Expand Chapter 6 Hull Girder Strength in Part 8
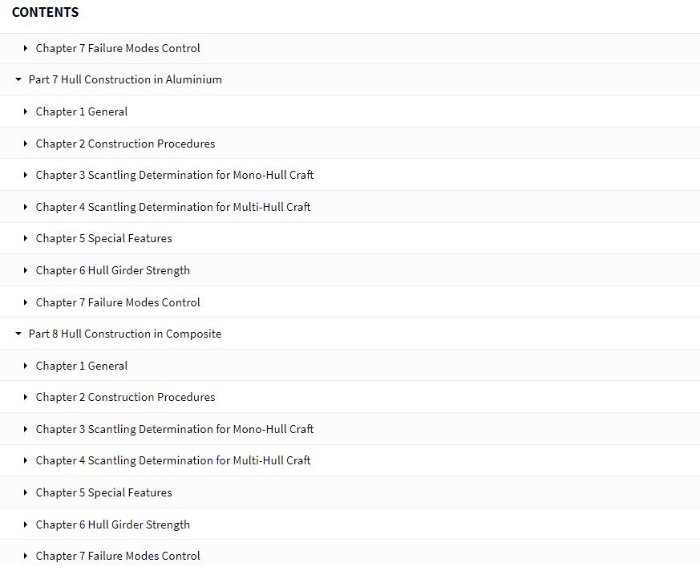Viewport: 700px width, 571px height. [26, 524]
